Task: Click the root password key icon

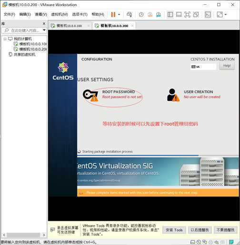Action: pyautogui.click(x=90, y=95)
